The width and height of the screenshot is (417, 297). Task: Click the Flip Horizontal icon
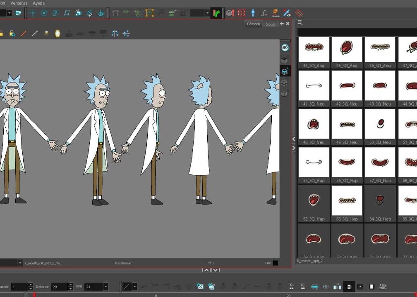tap(115, 33)
